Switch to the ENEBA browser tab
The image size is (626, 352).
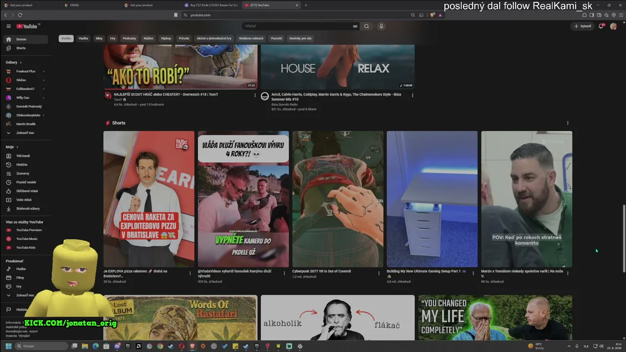91,5
